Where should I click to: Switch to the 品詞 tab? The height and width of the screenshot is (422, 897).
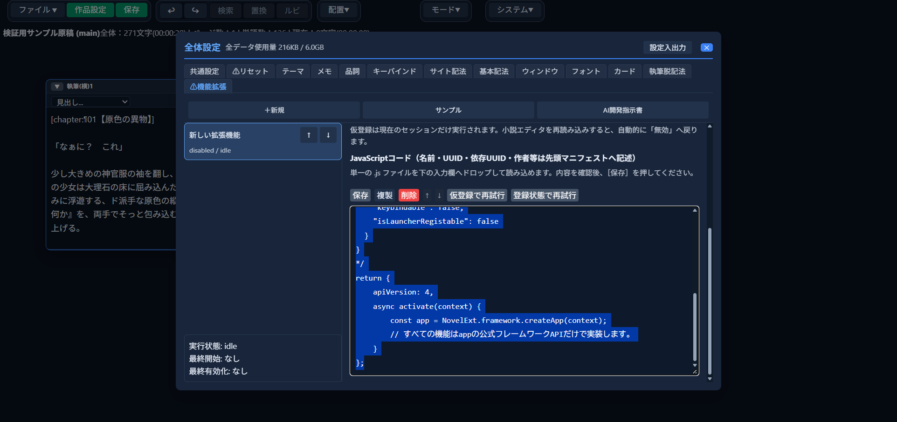pos(352,71)
